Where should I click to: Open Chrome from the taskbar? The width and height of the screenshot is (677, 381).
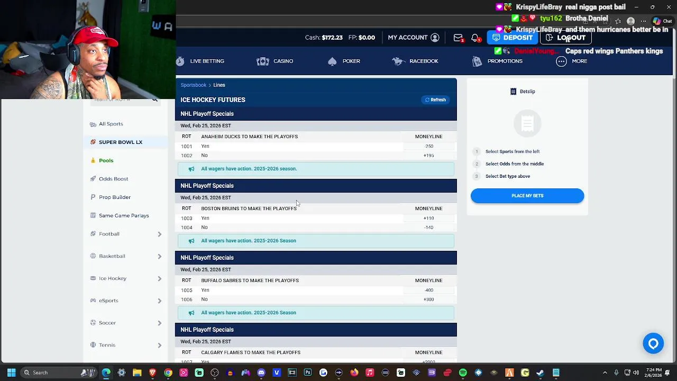[168, 373]
